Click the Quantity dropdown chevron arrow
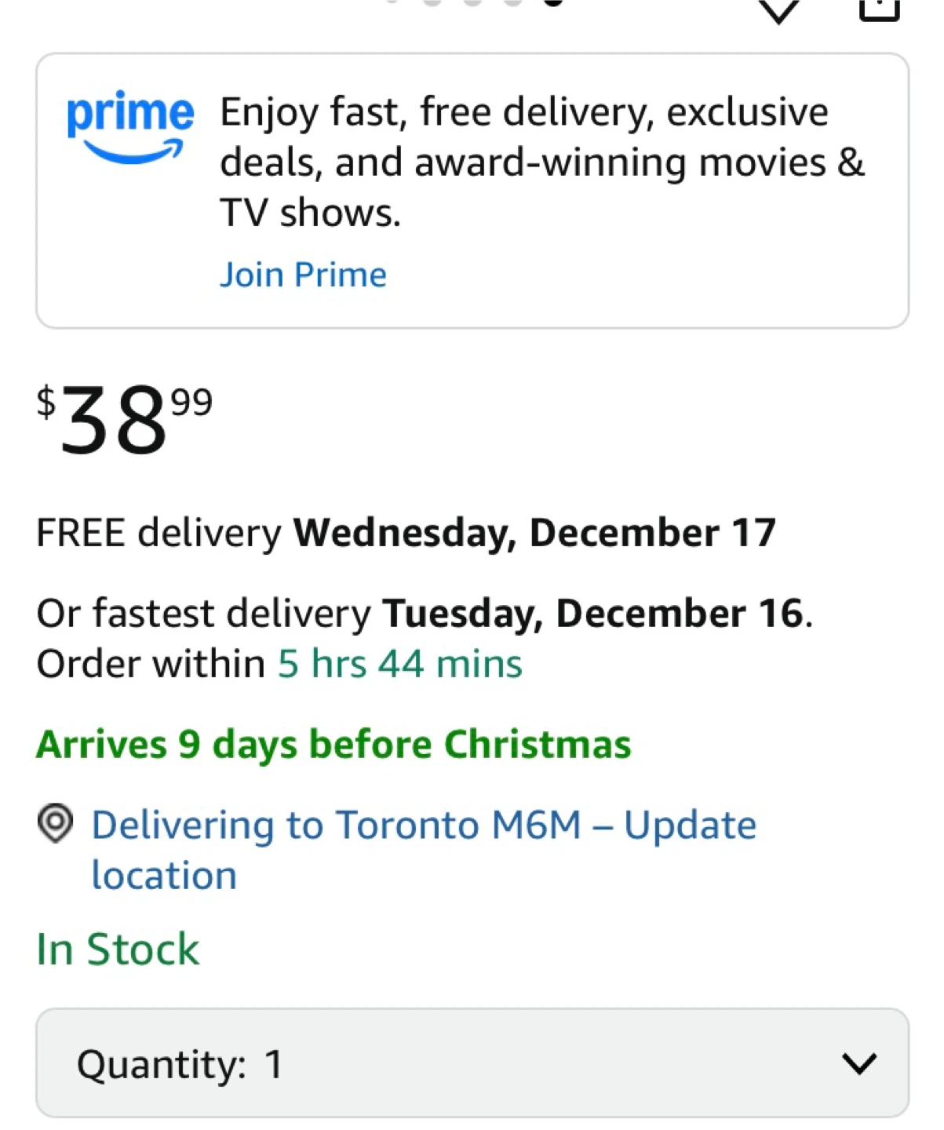944x1130 pixels. tap(858, 1064)
